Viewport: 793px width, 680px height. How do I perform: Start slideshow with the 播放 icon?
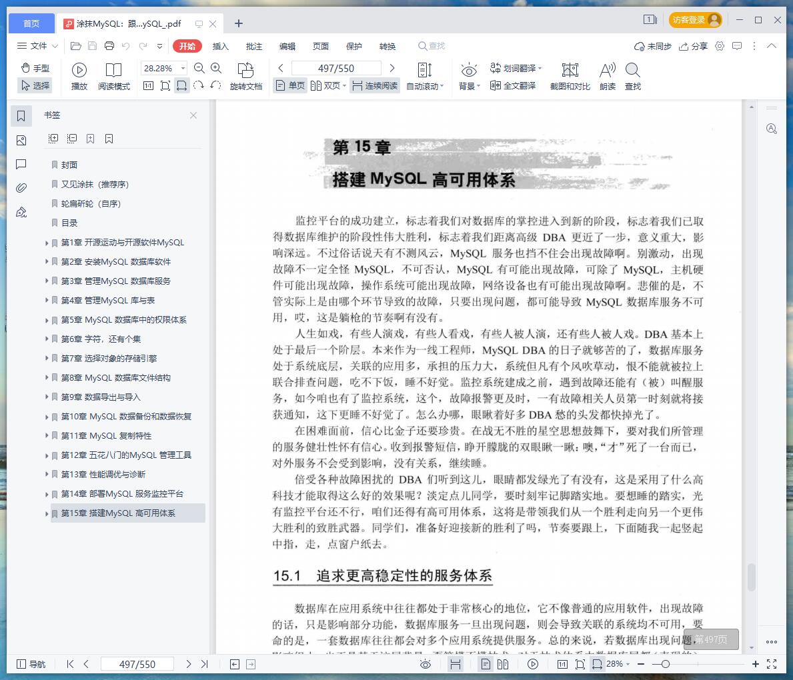pos(79,77)
